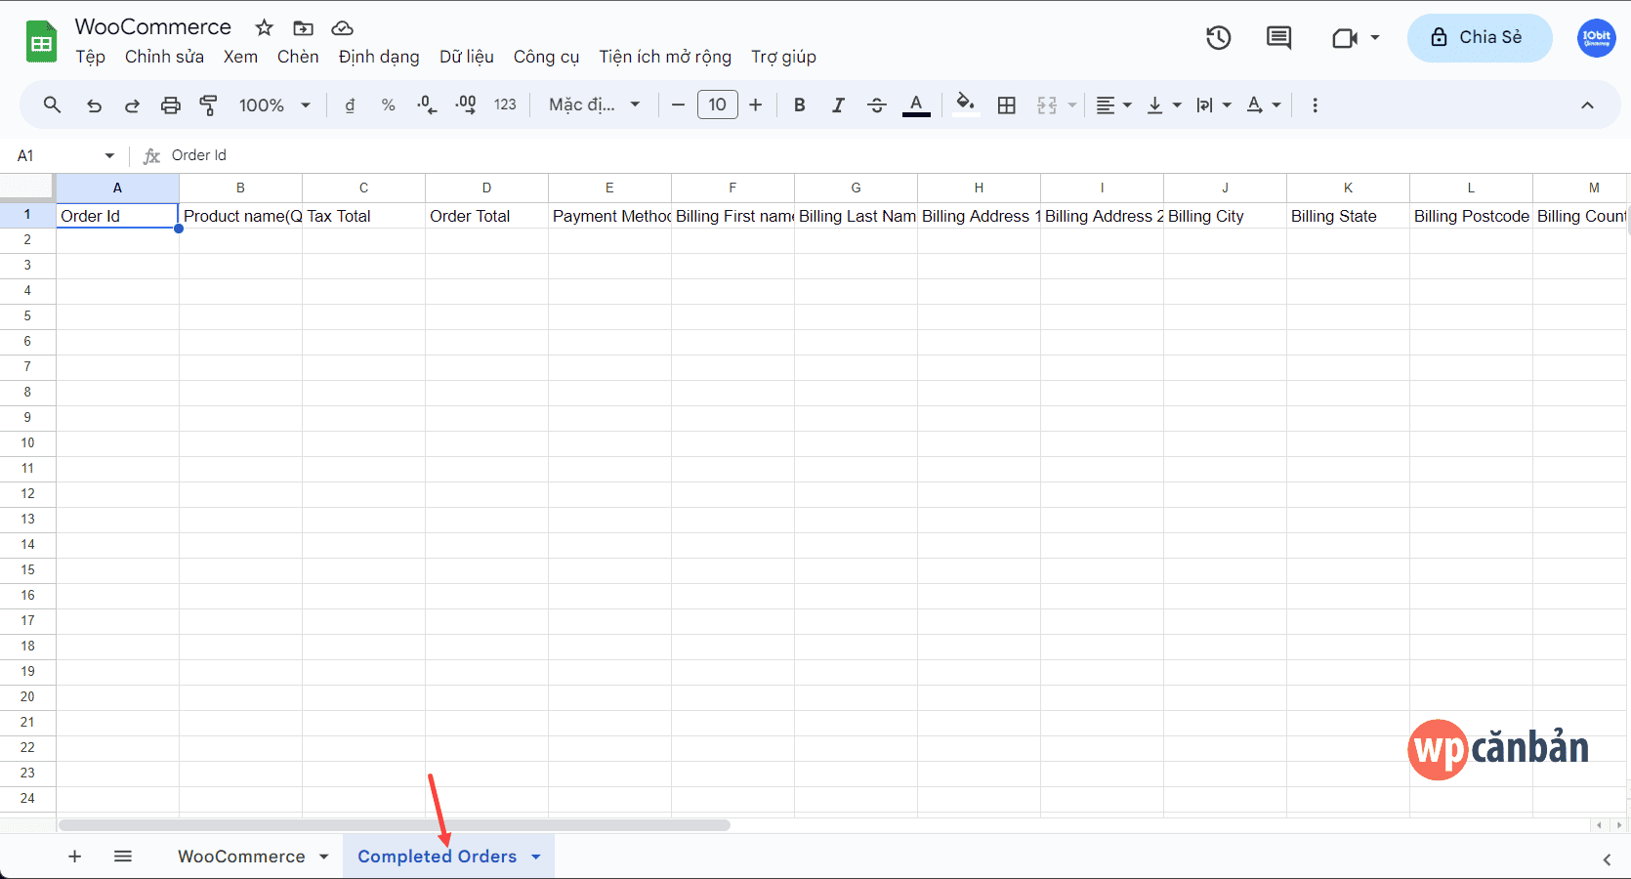Open the comments panel

coord(1277,38)
